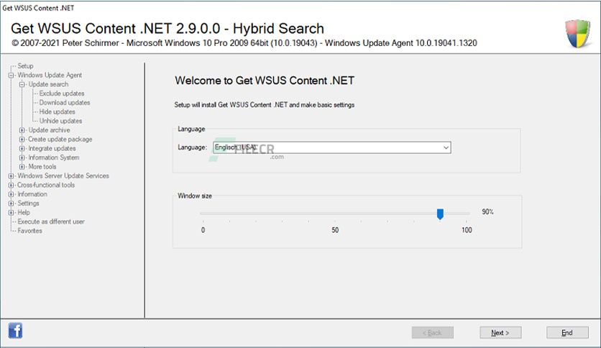Collapse the Update search node

[22, 84]
